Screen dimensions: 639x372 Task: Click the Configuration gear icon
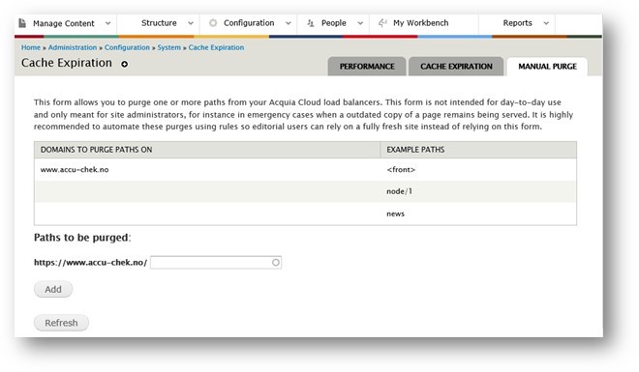coord(213,23)
